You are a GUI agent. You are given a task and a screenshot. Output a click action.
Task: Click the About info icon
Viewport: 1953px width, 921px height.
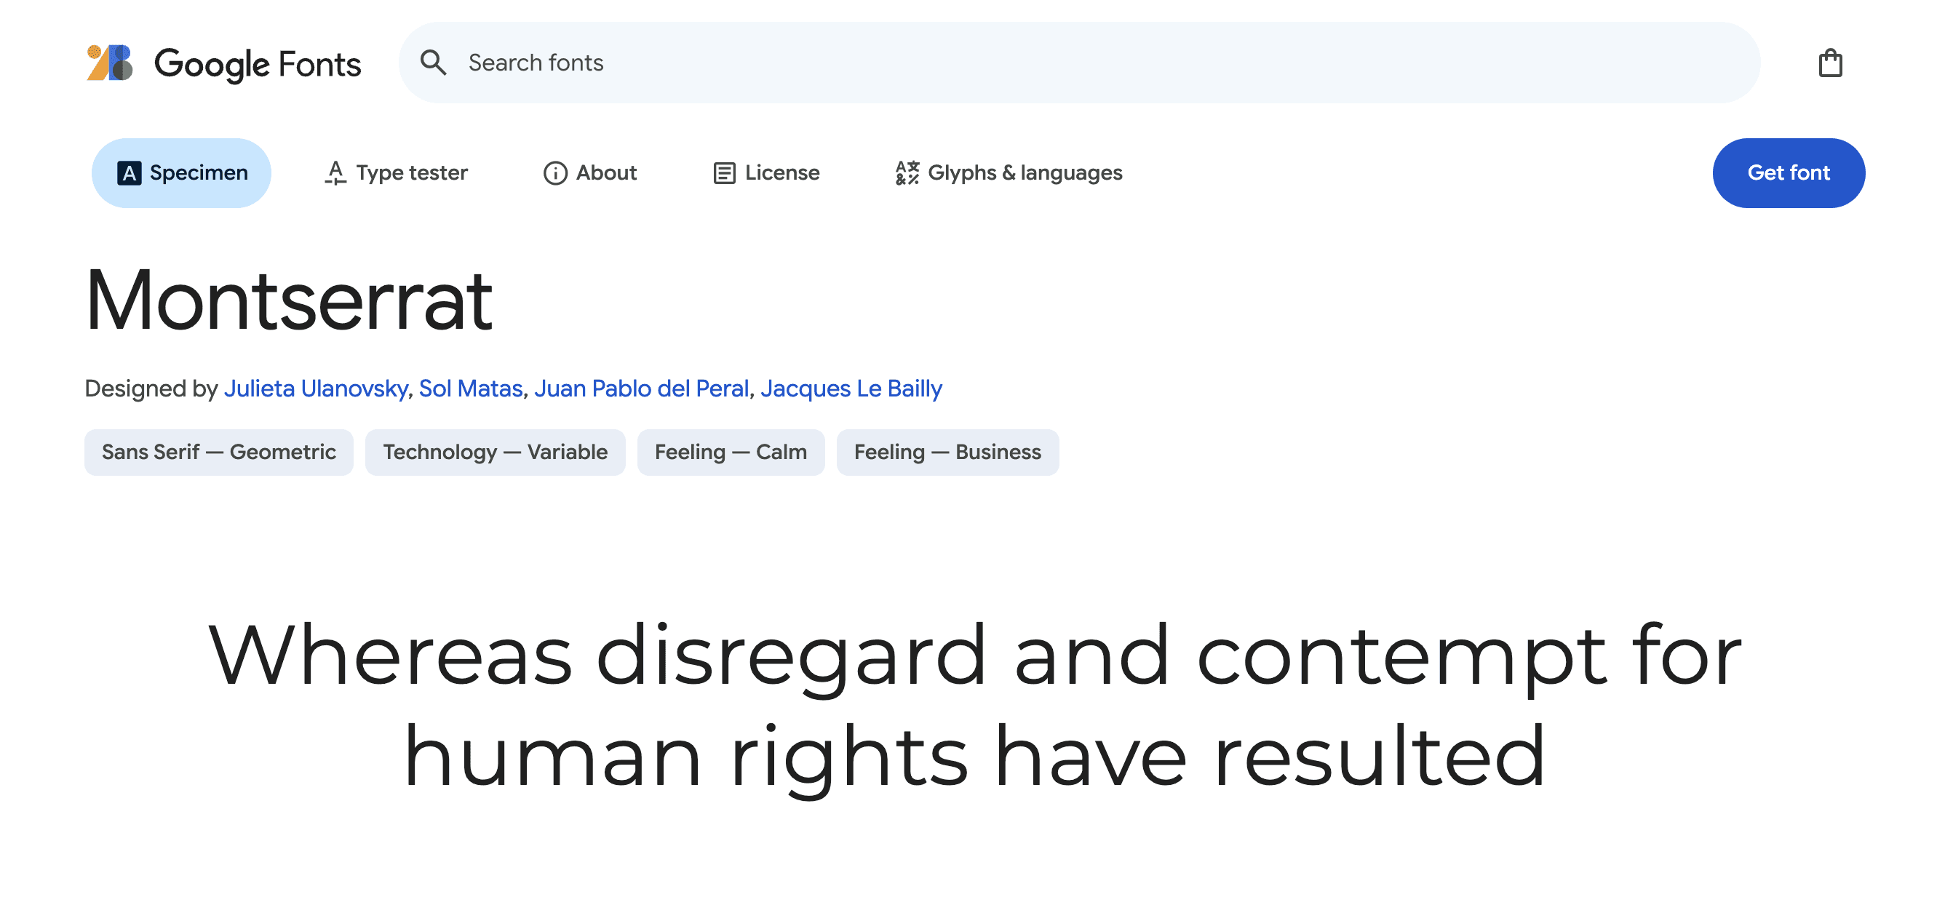click(x=555, y=173)
